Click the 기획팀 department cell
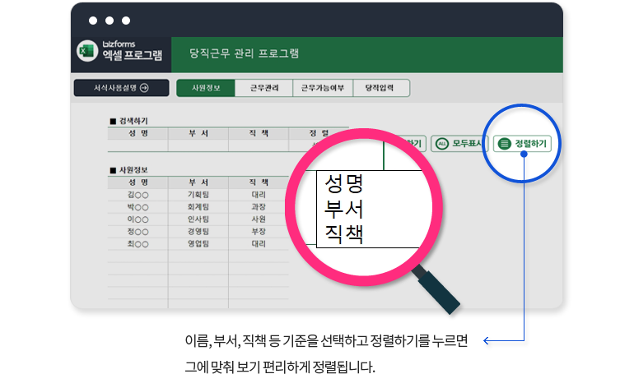Image resolution: width=634 pixels, height=374 pixels. point(198,195)
